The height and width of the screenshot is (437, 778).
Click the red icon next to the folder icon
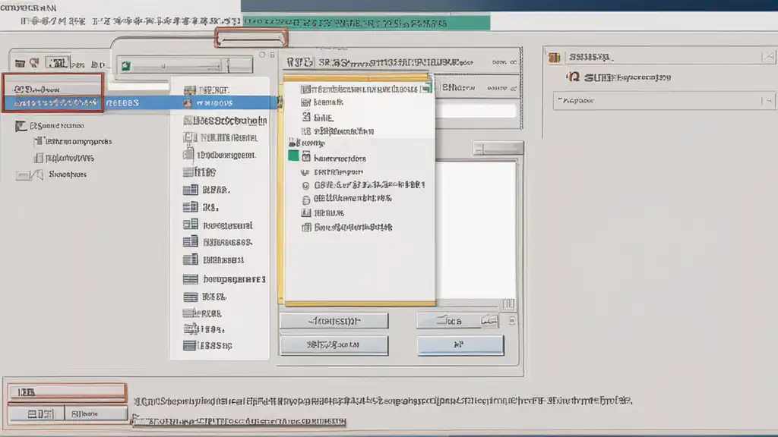pyautogui.click(x=34, y=62)
